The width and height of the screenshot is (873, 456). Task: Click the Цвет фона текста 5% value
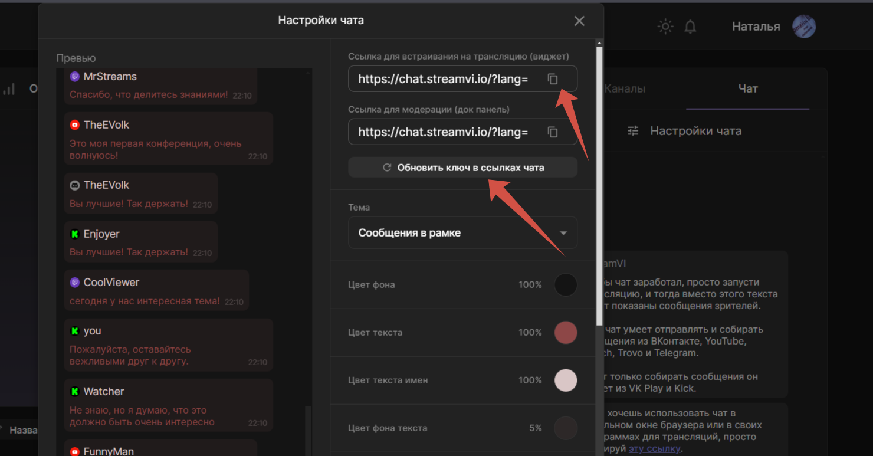536,428
